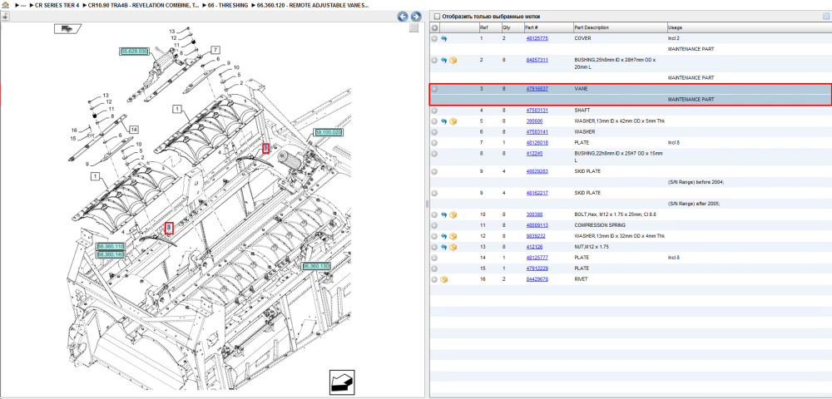832x399 pixels.
Task: Click the add icon for COMPRESSION SPRING row
Action: click(x=434, y=225)
